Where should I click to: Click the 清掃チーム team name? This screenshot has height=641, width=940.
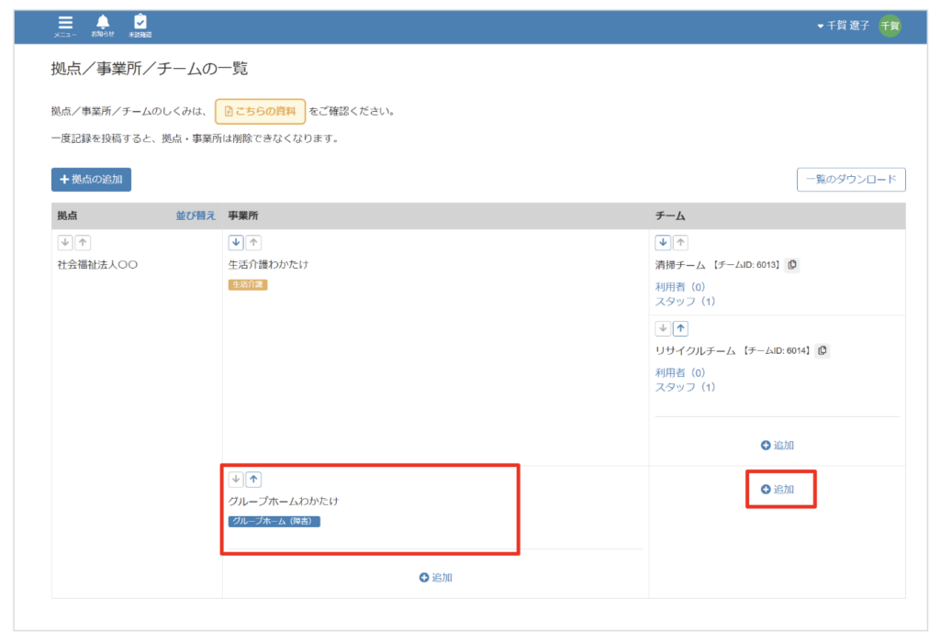[680, 265]
